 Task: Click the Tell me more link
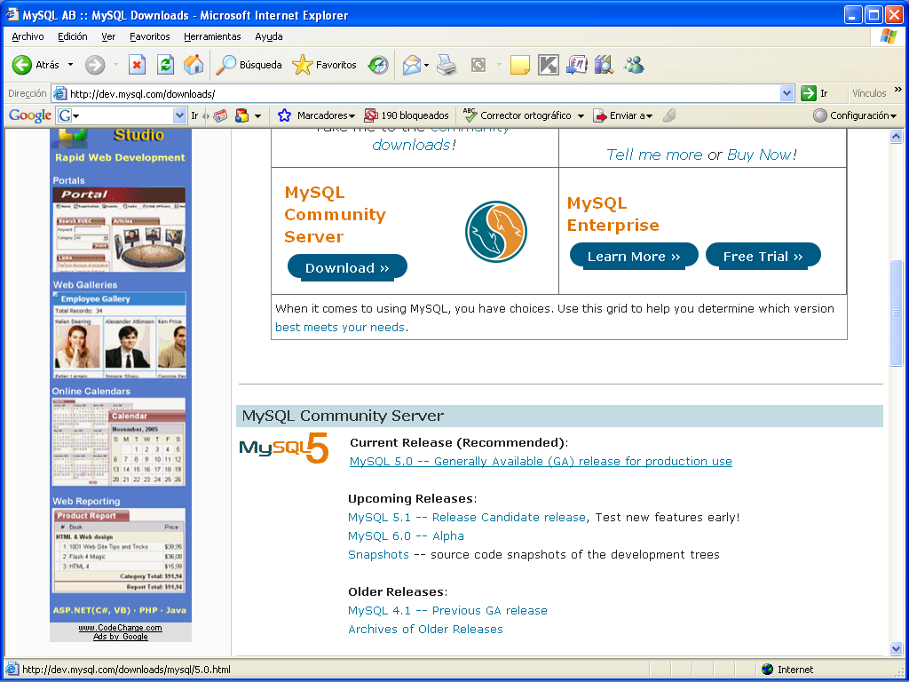coord(654,155)
